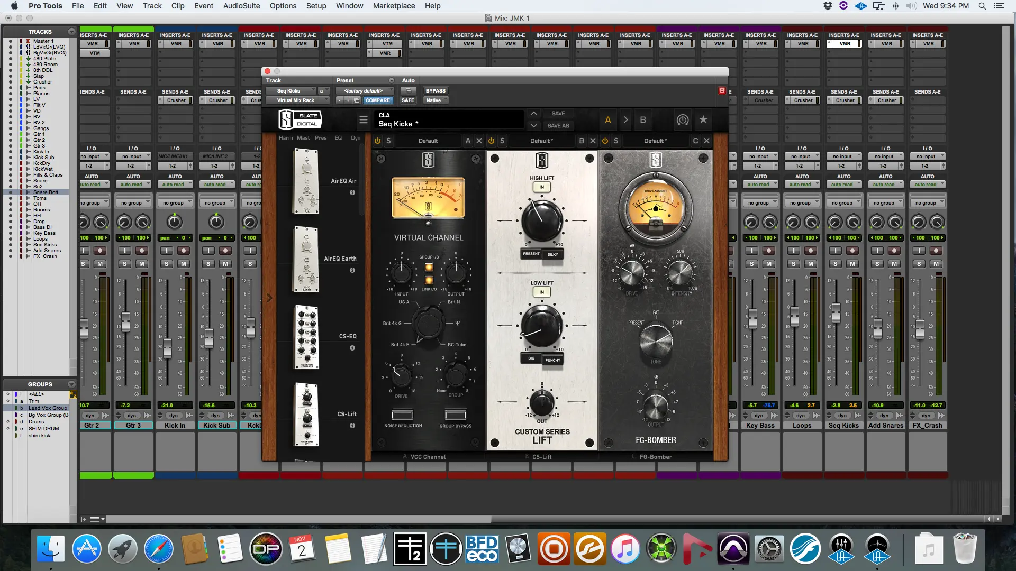This screenshot has width=1016, height=571.
Task: Open the Virtual Mix Rack insert dropdown
Action: click(x=297, y=100)
